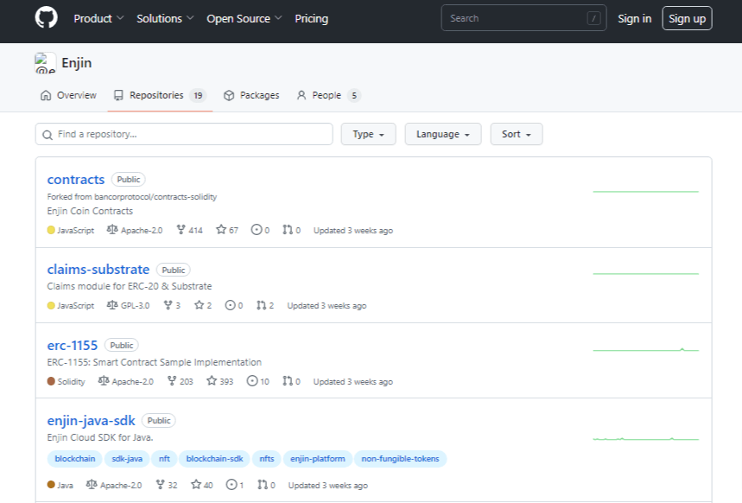Open erc-1155 stars count 393

pos(220,381)
